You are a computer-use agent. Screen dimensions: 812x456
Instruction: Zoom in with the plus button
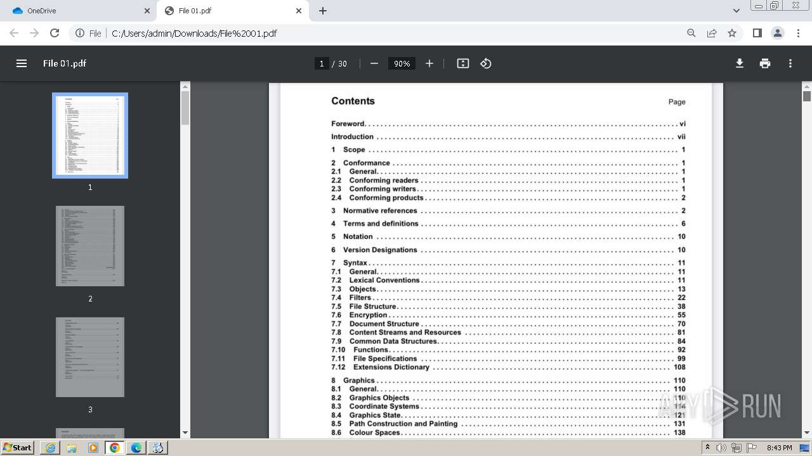[429, 63]
